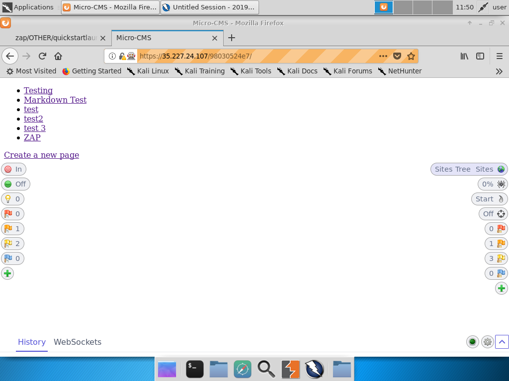
Task: Open the page lightbulb alerts counter
Action: click(x=12, y=199)
